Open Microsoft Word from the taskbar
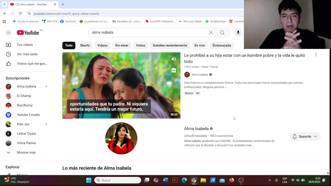The width and height of the screenshot is (331, 186). pyautogui.click(x=165, y=180)
